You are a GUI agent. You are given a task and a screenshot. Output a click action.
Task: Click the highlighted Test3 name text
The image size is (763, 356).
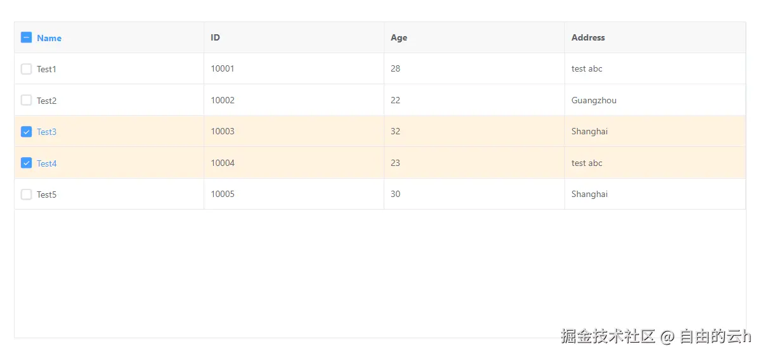click(x=46, y=132)
